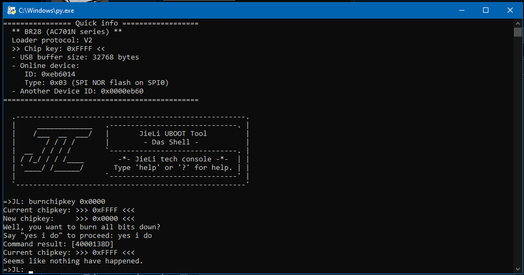Maximize the console window
The image size is (524, 275).
(486, 10)
